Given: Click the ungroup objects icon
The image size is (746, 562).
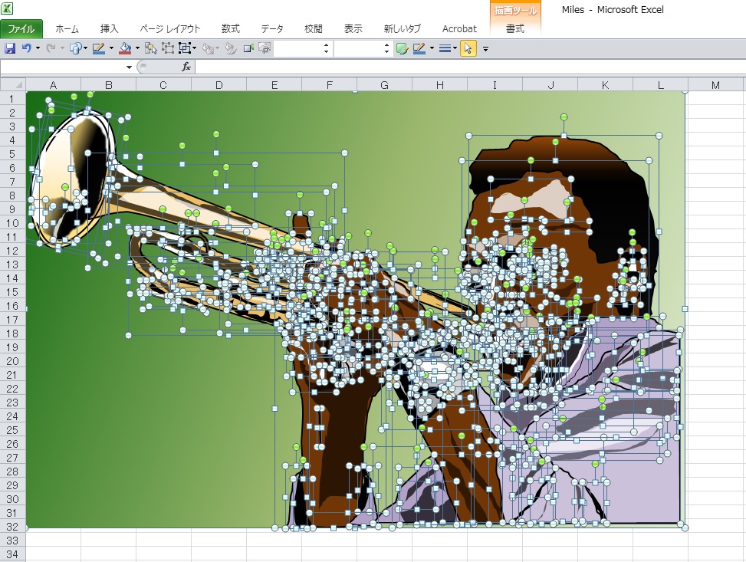Looking at the screenshot, I should click(184, 48).
